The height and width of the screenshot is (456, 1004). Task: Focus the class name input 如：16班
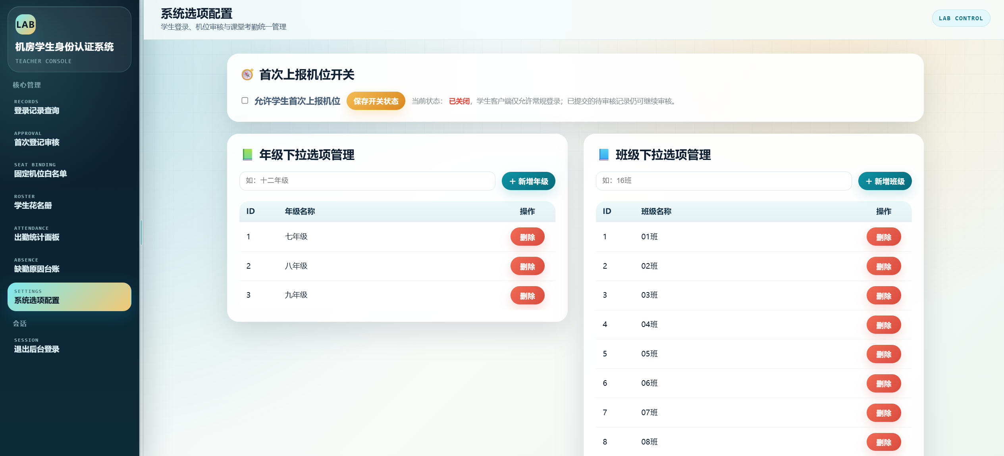pos(723,181)
